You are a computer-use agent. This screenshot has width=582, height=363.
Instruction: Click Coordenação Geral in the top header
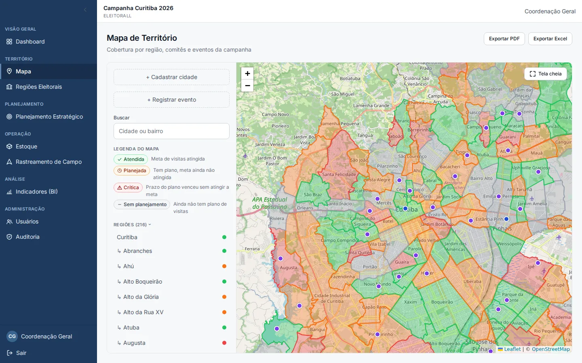(x=550, y=11)
